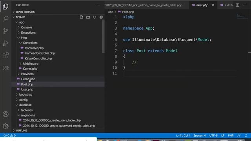The height and width of the screenshot is (141, 251).
Task: Open the Run and Debug view
Action: pyautogui.click(x=5, y=43)
